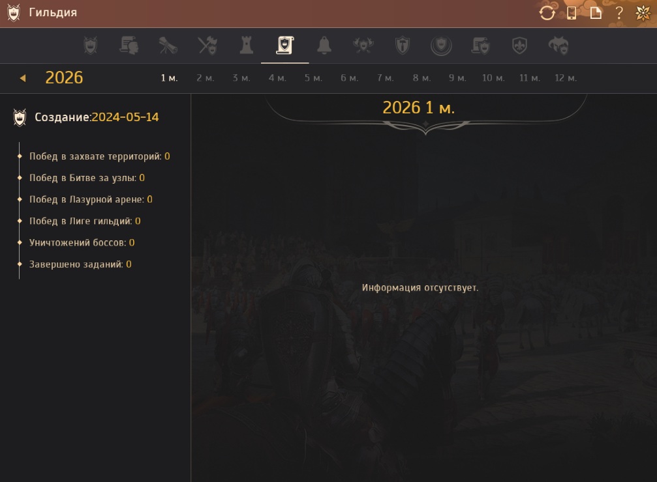
Task: Switch to month 6 м.
Action: (349, 78)
